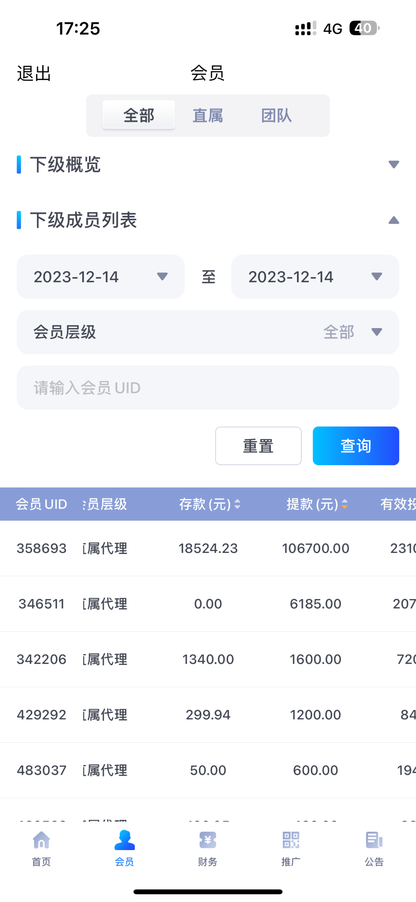Open the 首页 home icon

41,840
